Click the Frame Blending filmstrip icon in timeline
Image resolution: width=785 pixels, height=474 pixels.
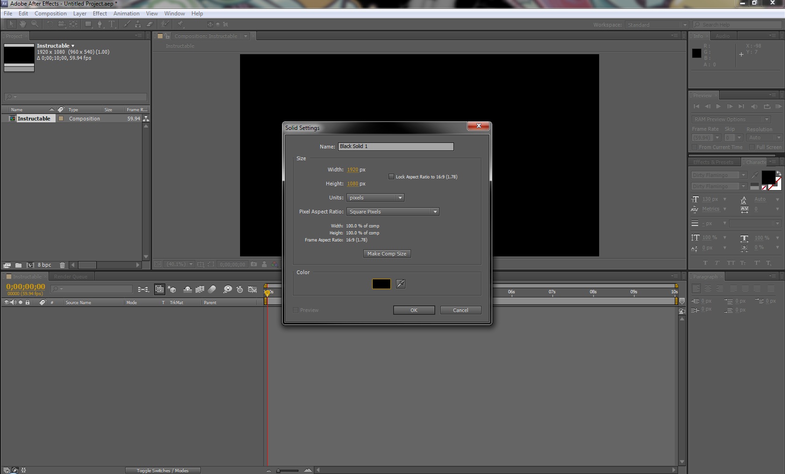200,290
